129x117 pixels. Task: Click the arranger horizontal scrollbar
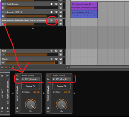(x=99, y=67)
